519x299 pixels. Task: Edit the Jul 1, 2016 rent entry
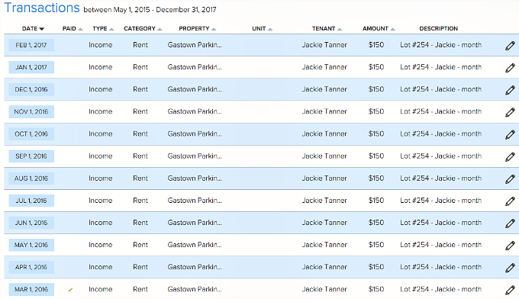pyautogui.click(x=510, y=201)
